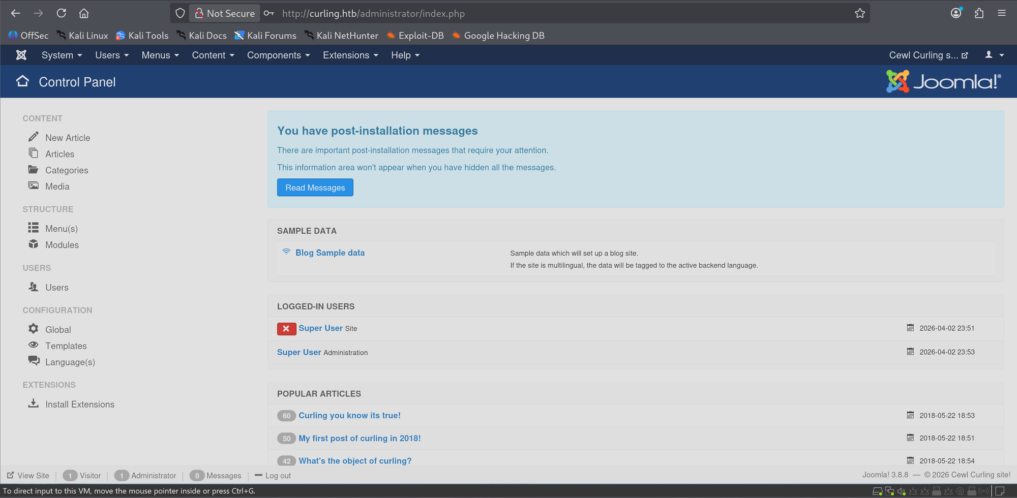Click the tracking protection shield icon

180,13
